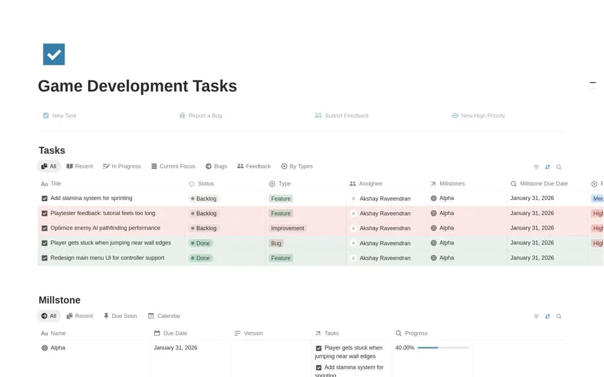Screen dimensions: 604x377
Task: Open the Current Focus tab
Action: point(173,167)
